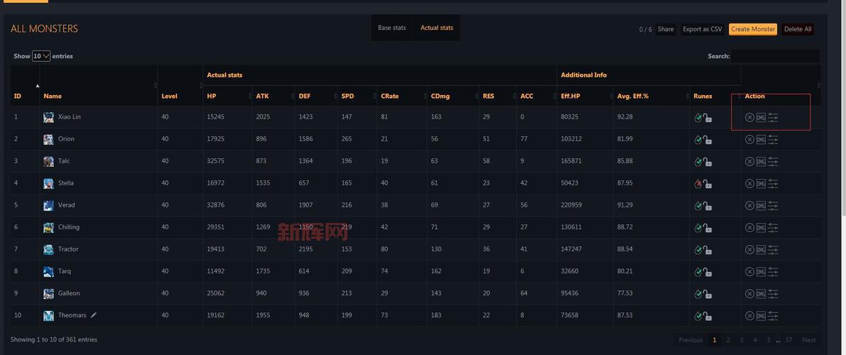Sort the table by Name column
The width and height of the screenshot is (846, 355).
click(53, 96)
